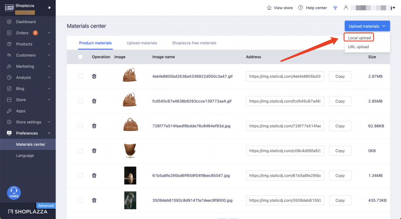Open the online support headset chat
401x219 pixels.
pos(14,192)
